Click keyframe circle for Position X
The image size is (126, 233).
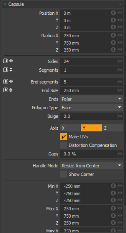pyautogui.click(x=113, y=13)
